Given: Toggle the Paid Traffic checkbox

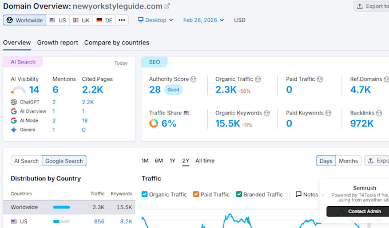Looking at the screenshot, I should point(196,194).
